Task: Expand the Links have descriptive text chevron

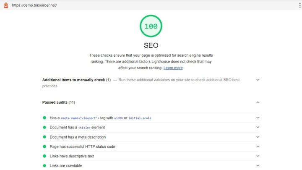Action: pyautogui.click(x=258, y=156)
